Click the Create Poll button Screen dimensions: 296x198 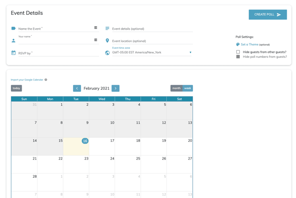[268, 14]
